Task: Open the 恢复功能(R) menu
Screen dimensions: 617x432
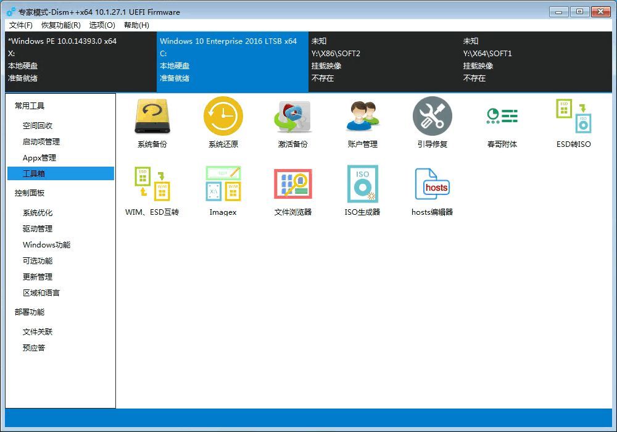Action: (x=61, y=25)
